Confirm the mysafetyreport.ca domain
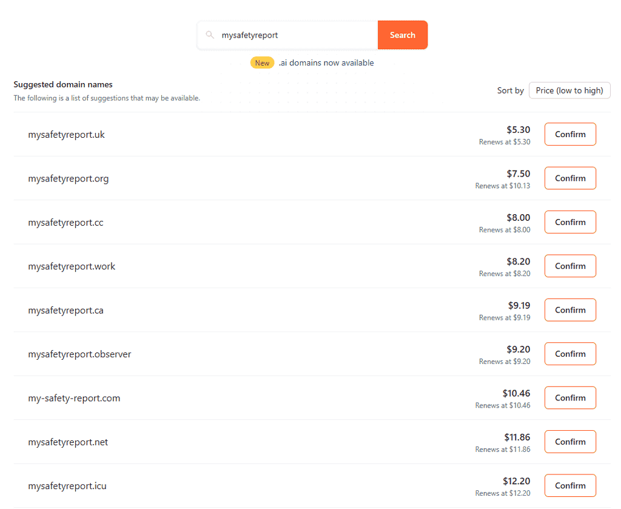 click(569, 310)
